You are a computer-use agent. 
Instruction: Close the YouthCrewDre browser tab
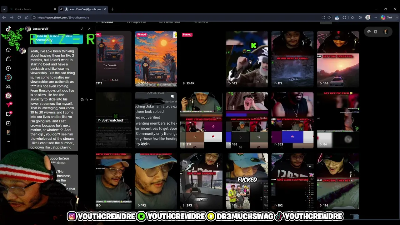tap(105, 9)
